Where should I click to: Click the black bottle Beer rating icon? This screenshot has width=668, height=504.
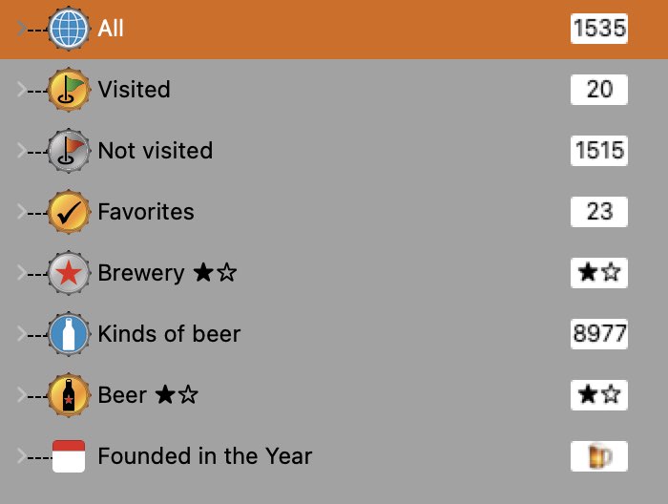[x=68, y=395]
